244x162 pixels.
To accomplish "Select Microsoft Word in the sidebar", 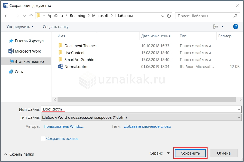I will [x=28, y=51].
